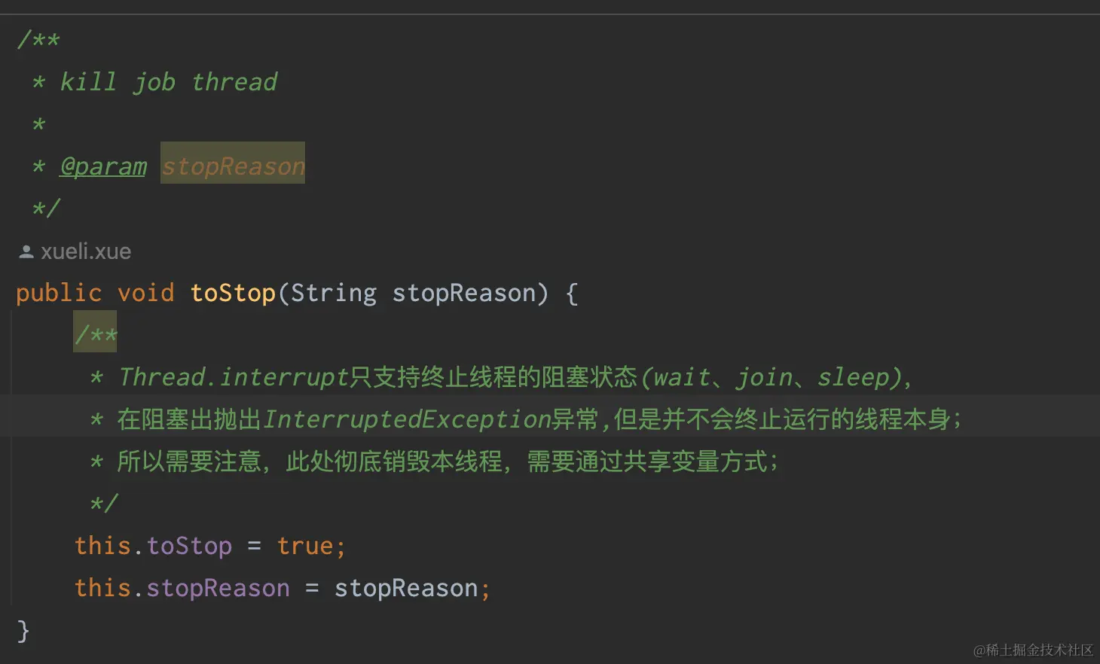Click the this.stopReason field assignment
The width and height of the screenshot is (1100, 664).
182,588
